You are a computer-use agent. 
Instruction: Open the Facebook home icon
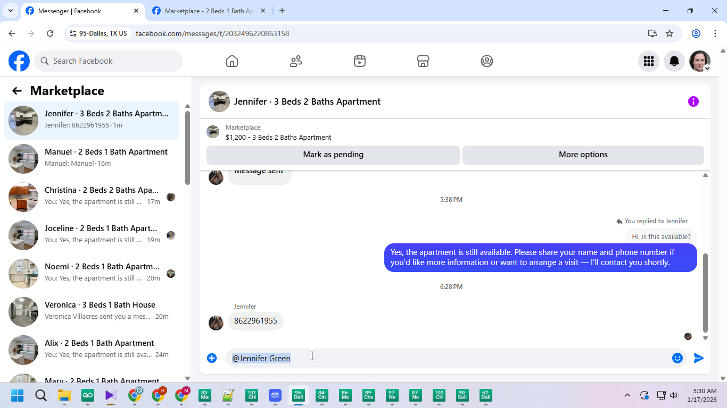[232, 61]
